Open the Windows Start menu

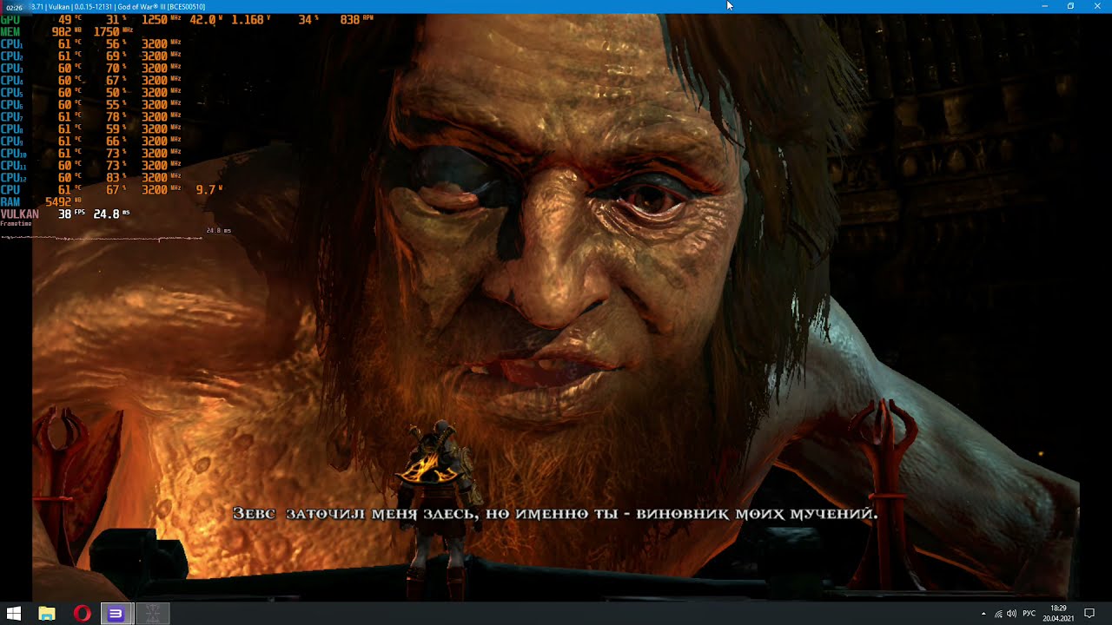pos(14,614)
